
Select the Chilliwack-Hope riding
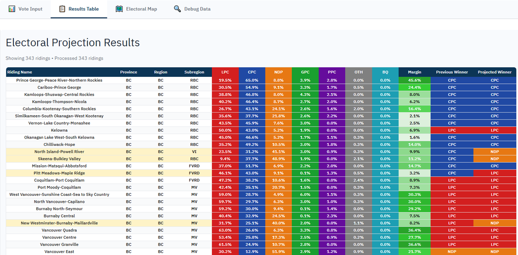[x=59, y=144]
